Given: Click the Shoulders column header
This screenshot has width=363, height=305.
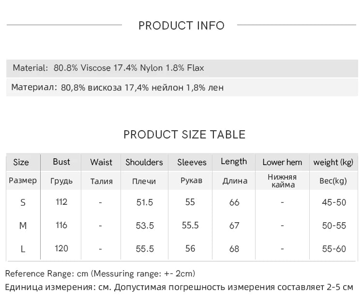Looking at the screenshot, I should 144,162.
